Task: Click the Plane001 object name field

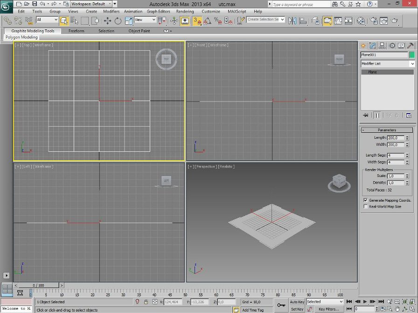Action: (x=384, y=55)
